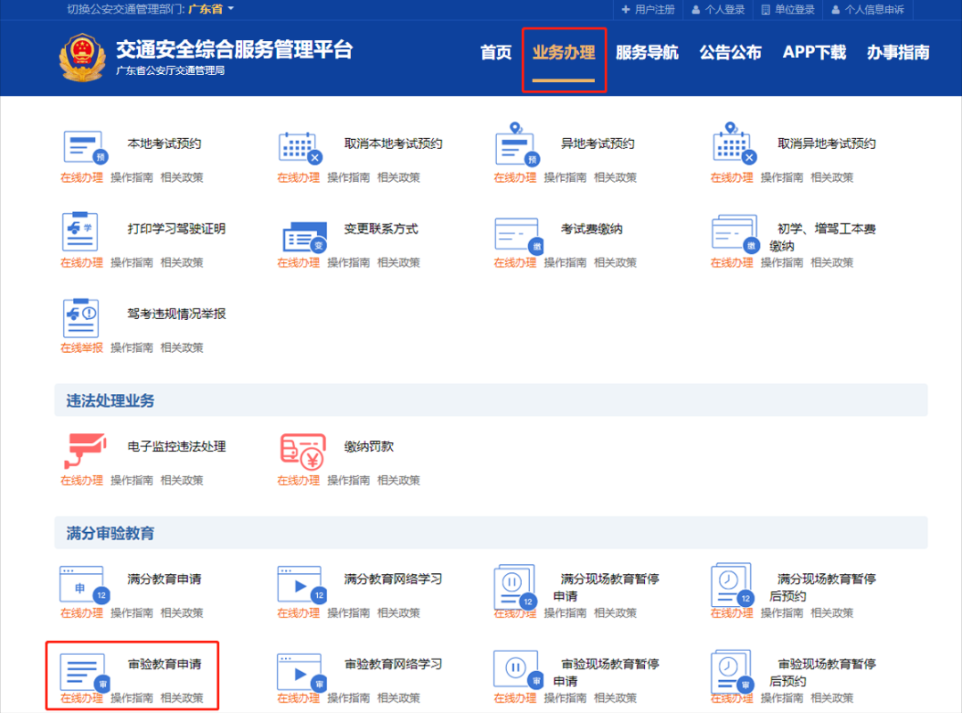Go to the APP下载 section
The width and height of the screenshot is (962, 713).
[813, 53]
